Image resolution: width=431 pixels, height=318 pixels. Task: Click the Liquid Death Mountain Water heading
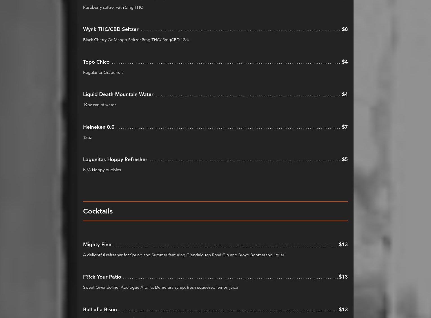[118, 94]
